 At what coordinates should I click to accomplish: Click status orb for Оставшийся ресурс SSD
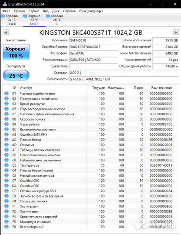(x=7, y=191)
